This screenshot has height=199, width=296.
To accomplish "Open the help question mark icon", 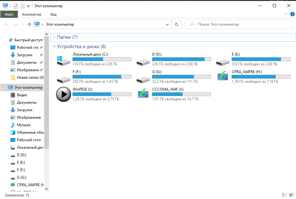I will [292, 14].
